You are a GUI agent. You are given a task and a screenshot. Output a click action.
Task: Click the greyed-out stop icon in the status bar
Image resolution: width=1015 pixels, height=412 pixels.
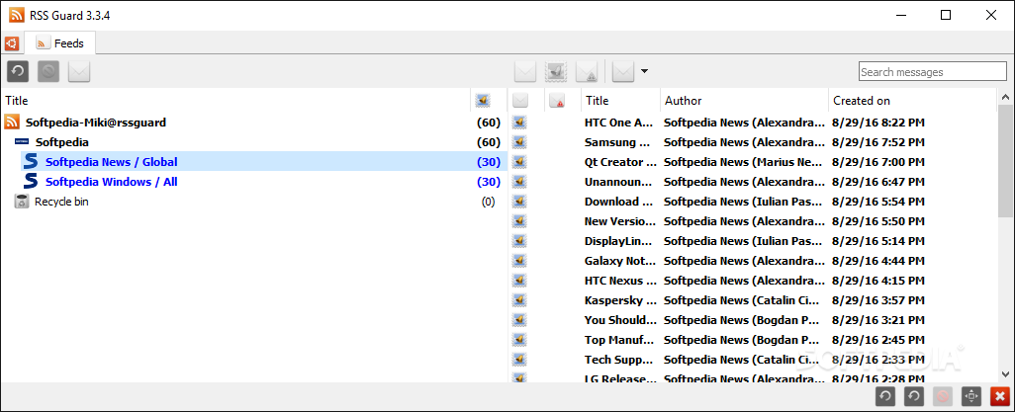click(x=943, y=396)
